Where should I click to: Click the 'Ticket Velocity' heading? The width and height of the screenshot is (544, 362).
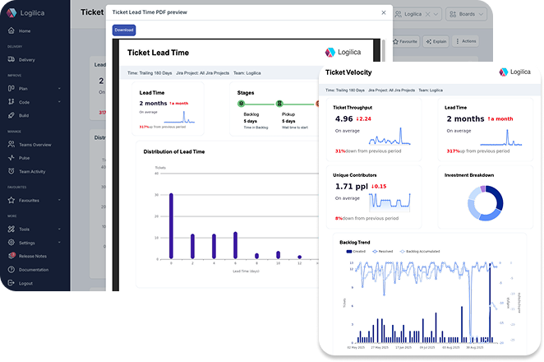point(348,72)
